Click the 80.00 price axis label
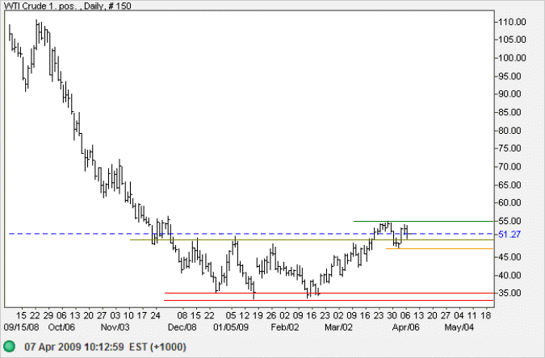This screenshot has height=358, width=545. coord(509,131)
